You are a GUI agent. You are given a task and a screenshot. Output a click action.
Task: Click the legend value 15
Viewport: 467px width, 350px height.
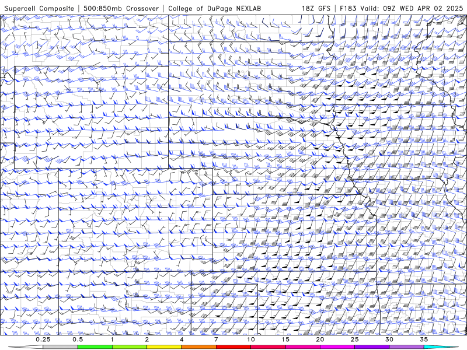[285, 339]
